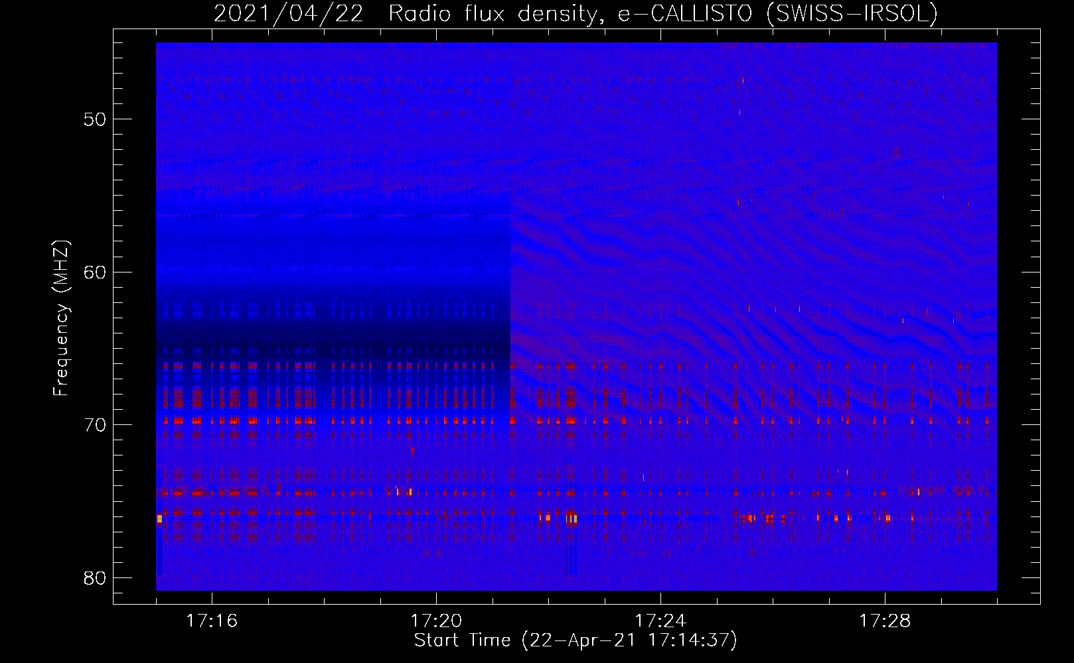This screenshot has width=1074, height=663.
Task: Click the 17:16 time tick label
Action: pyautogui.click(x=212, y=621)
